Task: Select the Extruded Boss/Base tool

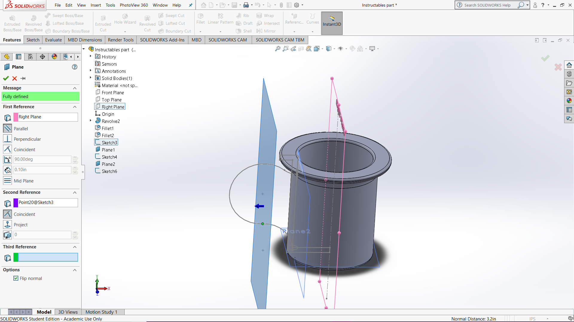Action: (12, 22)
